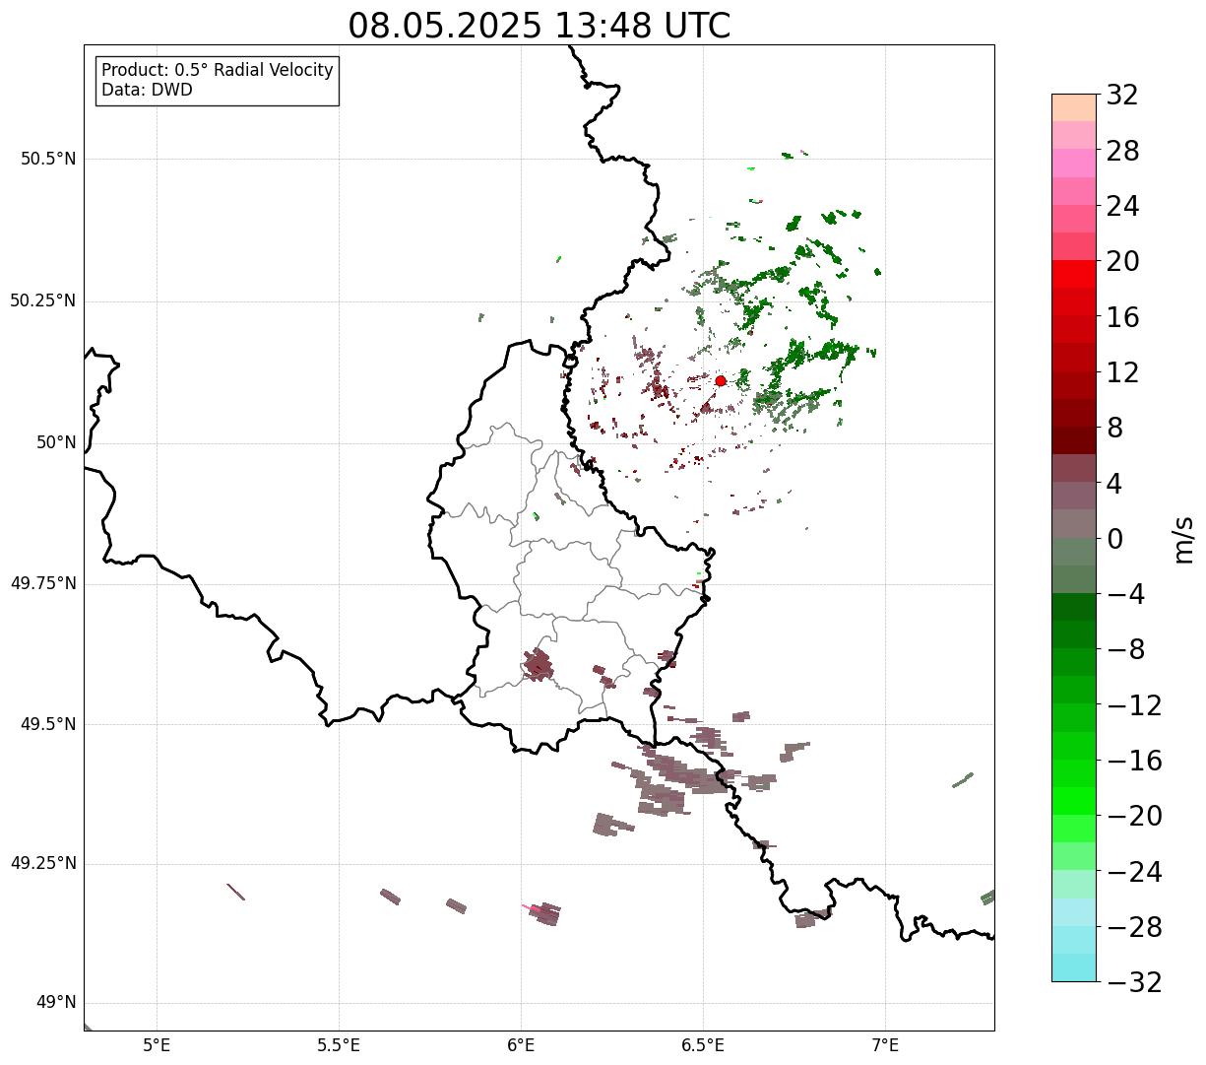
Task: Click the 50.25°N latitude label
Action: tap(43, 300)
